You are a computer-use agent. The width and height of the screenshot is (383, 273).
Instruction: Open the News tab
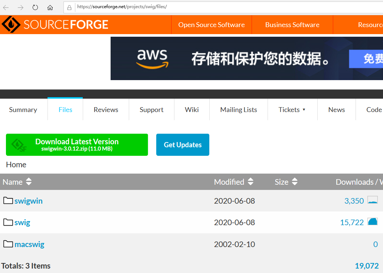coord(337,110)
